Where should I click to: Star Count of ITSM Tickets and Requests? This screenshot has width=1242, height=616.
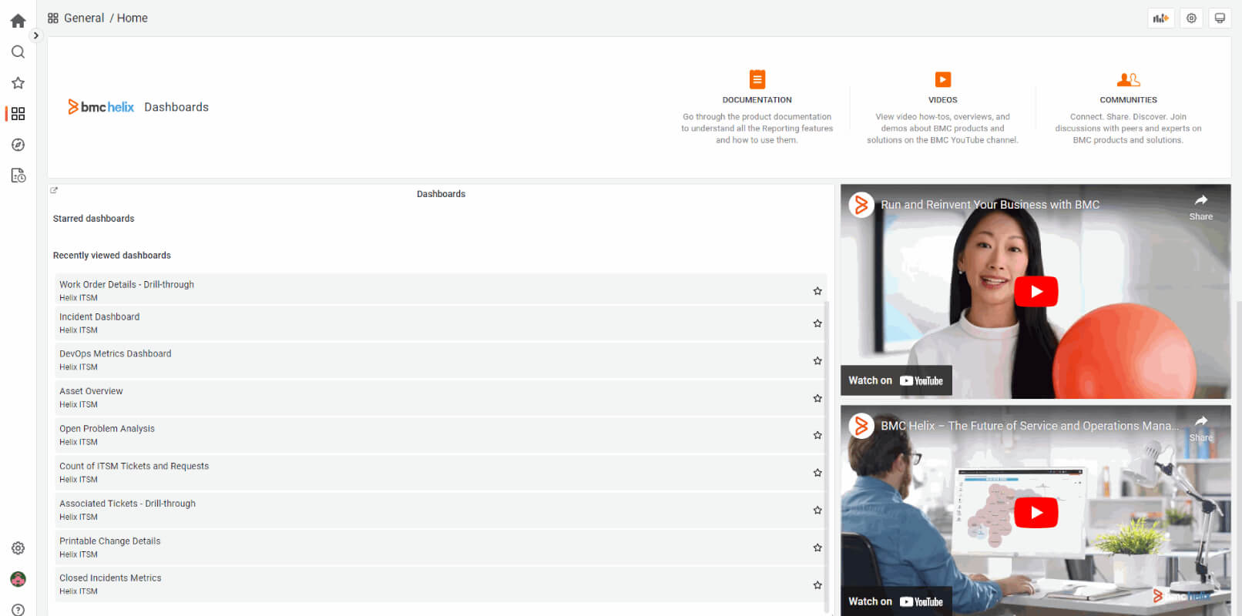tap(817, 473)
